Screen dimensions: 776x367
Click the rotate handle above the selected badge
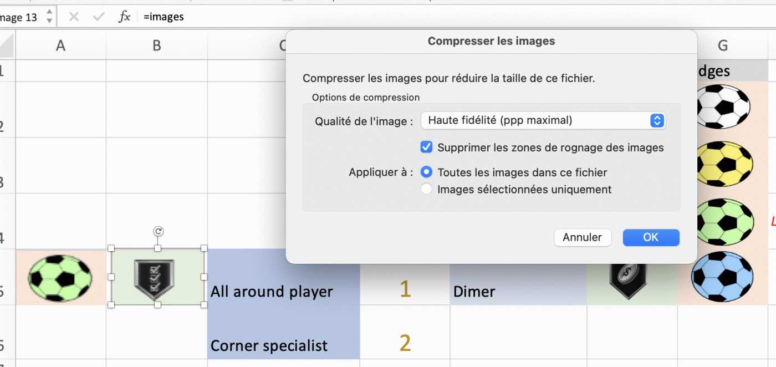coord(158,231)
